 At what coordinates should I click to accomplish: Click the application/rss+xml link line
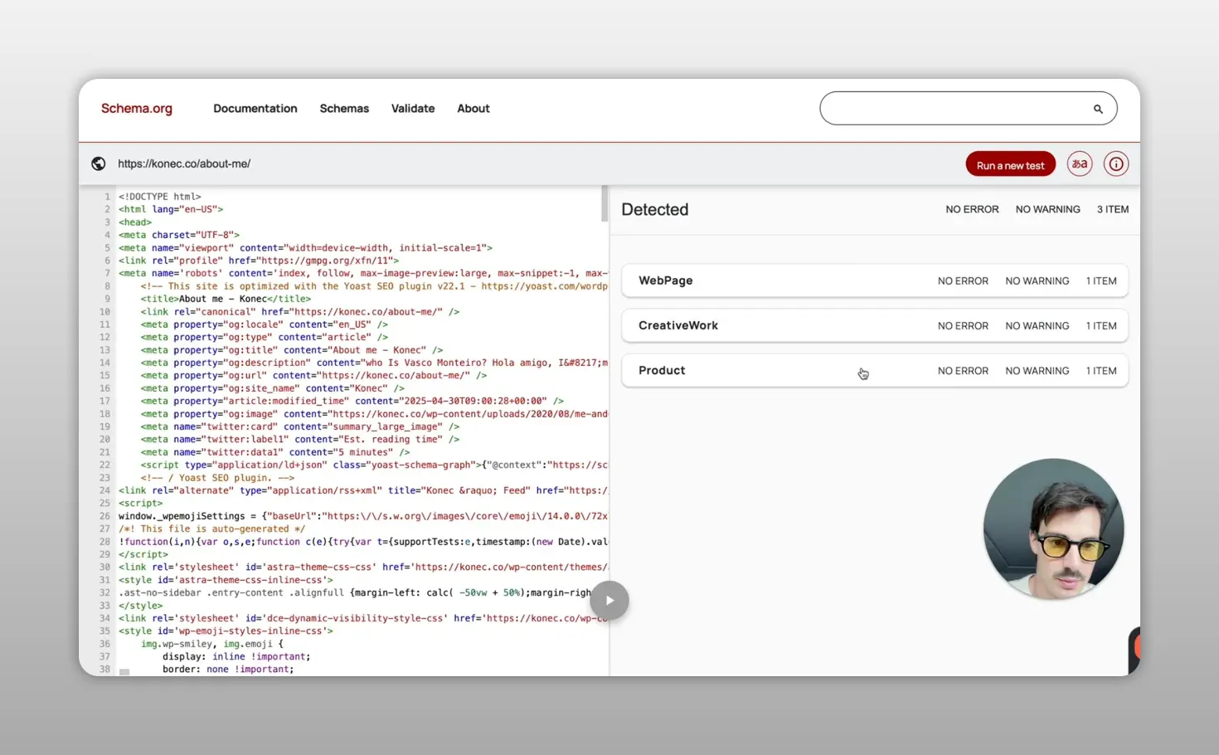pos(363,490)
